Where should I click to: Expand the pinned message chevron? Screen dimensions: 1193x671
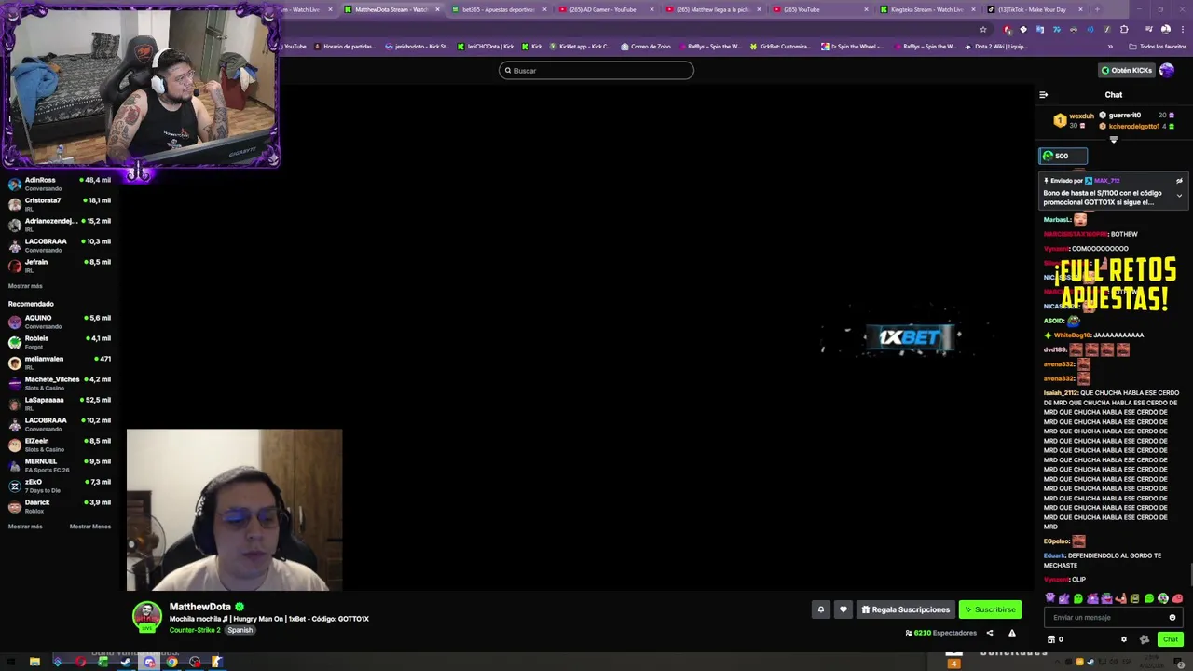[1179, 196]
